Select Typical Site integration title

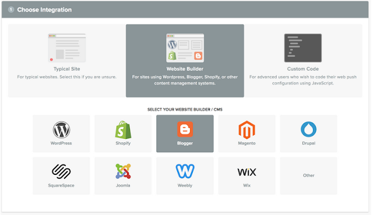click(67, 69)
